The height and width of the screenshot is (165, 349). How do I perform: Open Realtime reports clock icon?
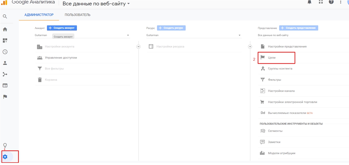(x=5, y=52)
